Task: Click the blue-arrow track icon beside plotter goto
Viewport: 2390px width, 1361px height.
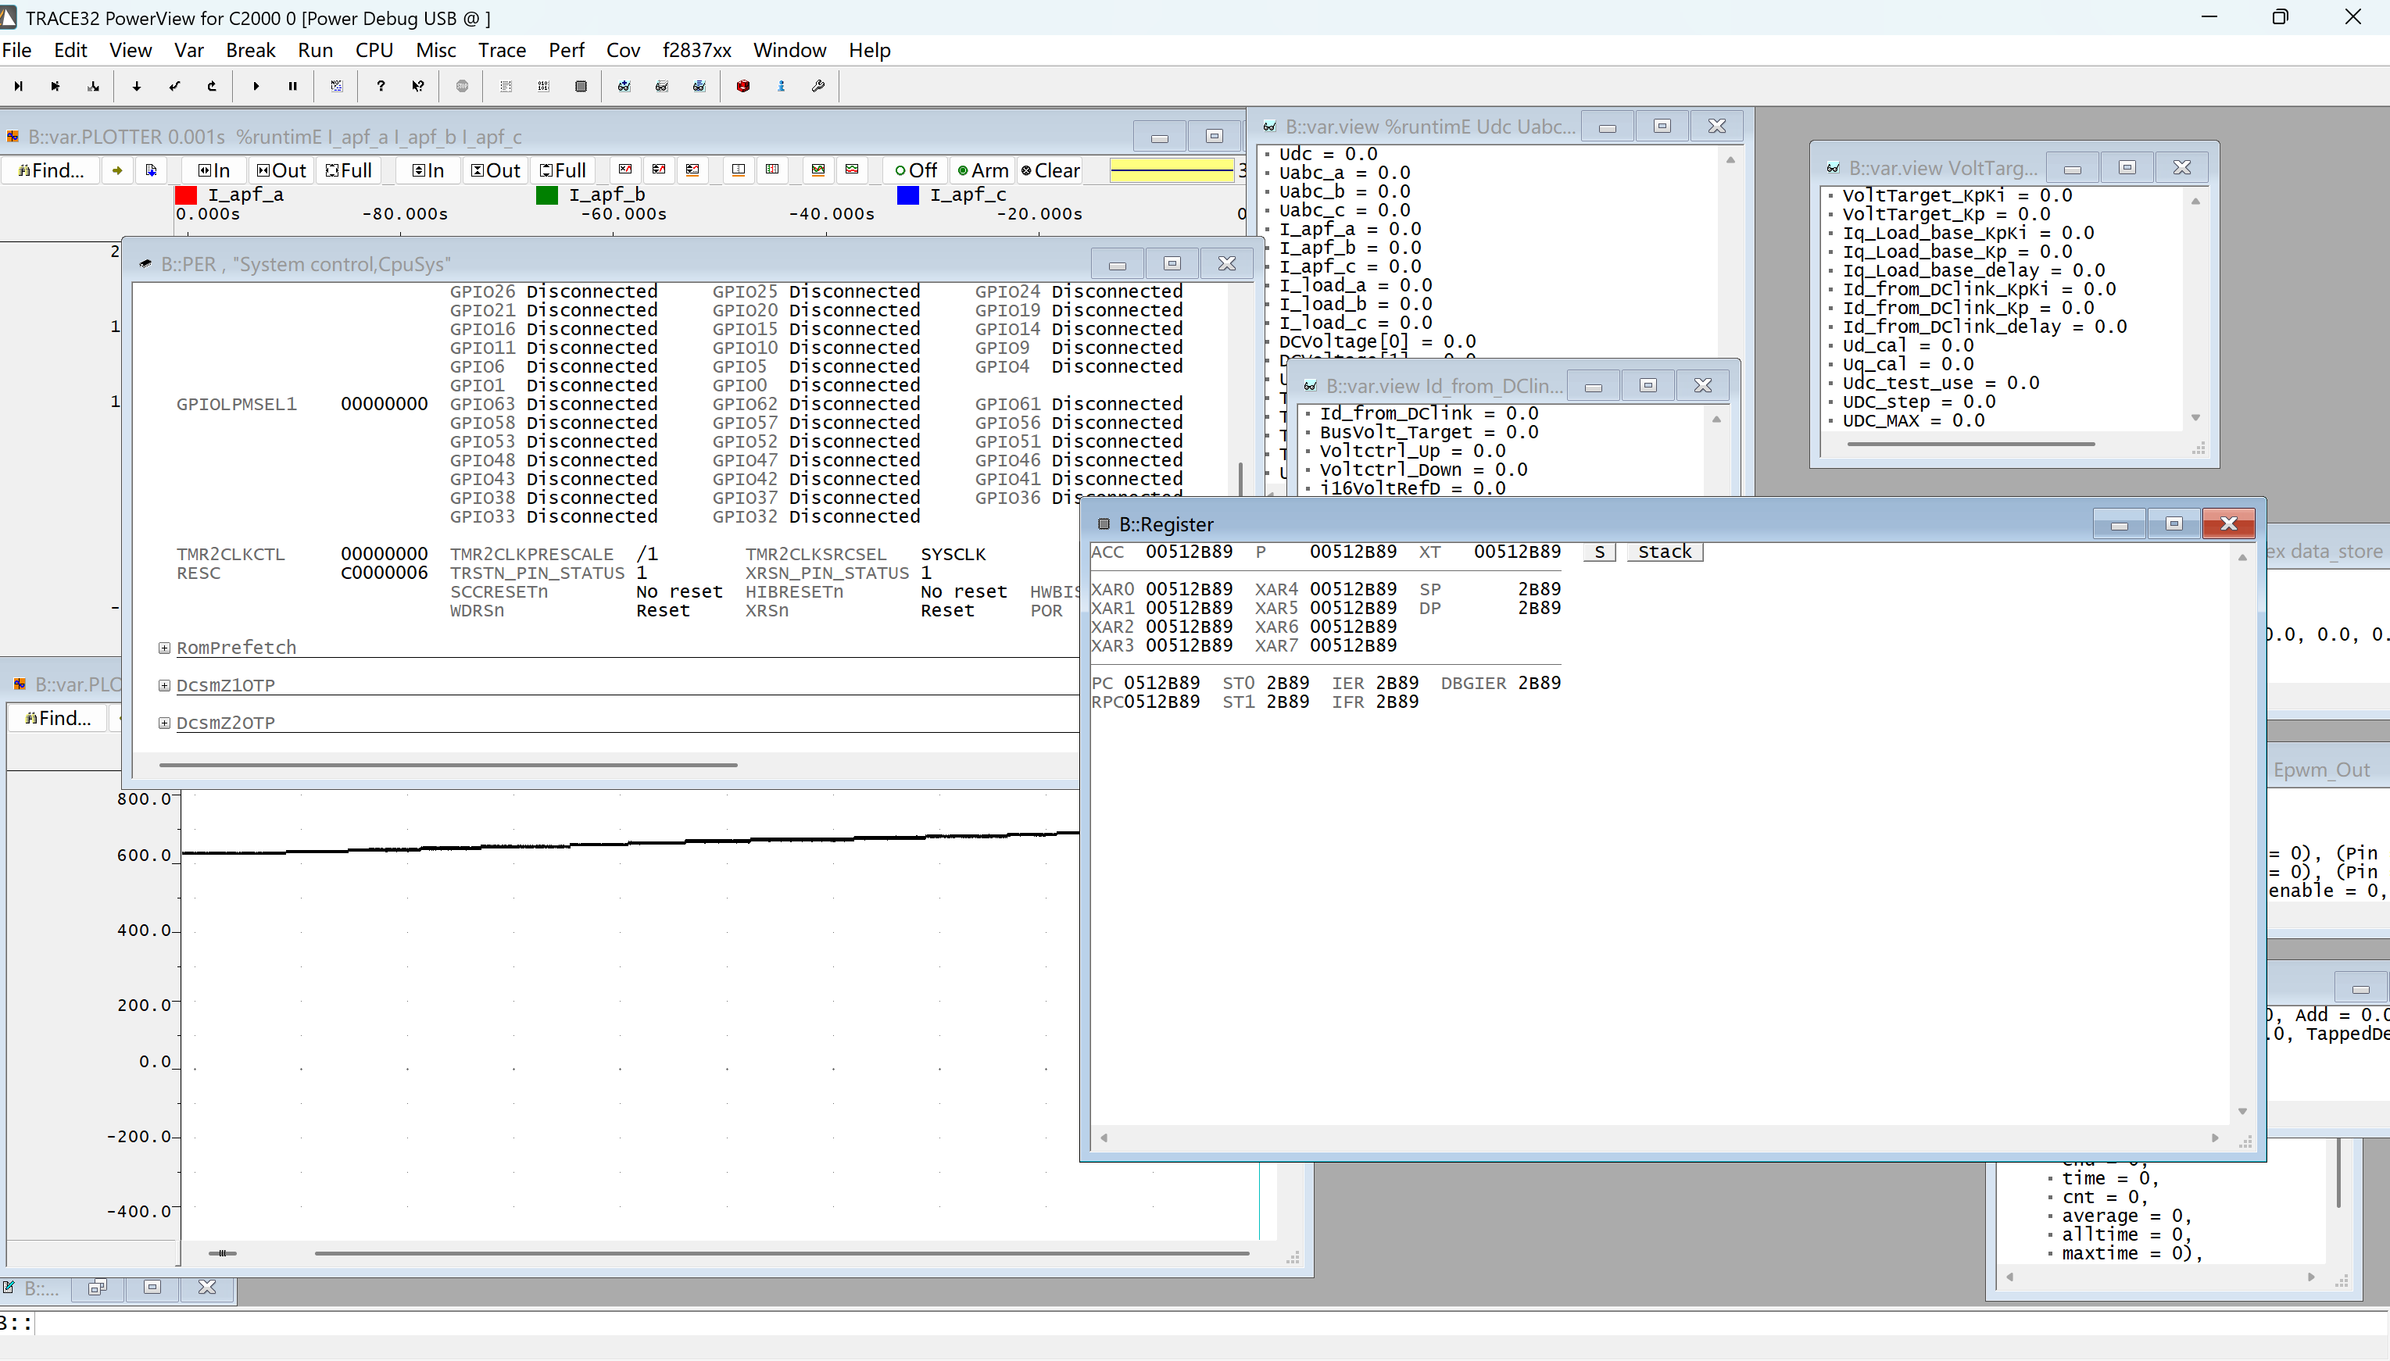Action: click(x=151, y=170)
